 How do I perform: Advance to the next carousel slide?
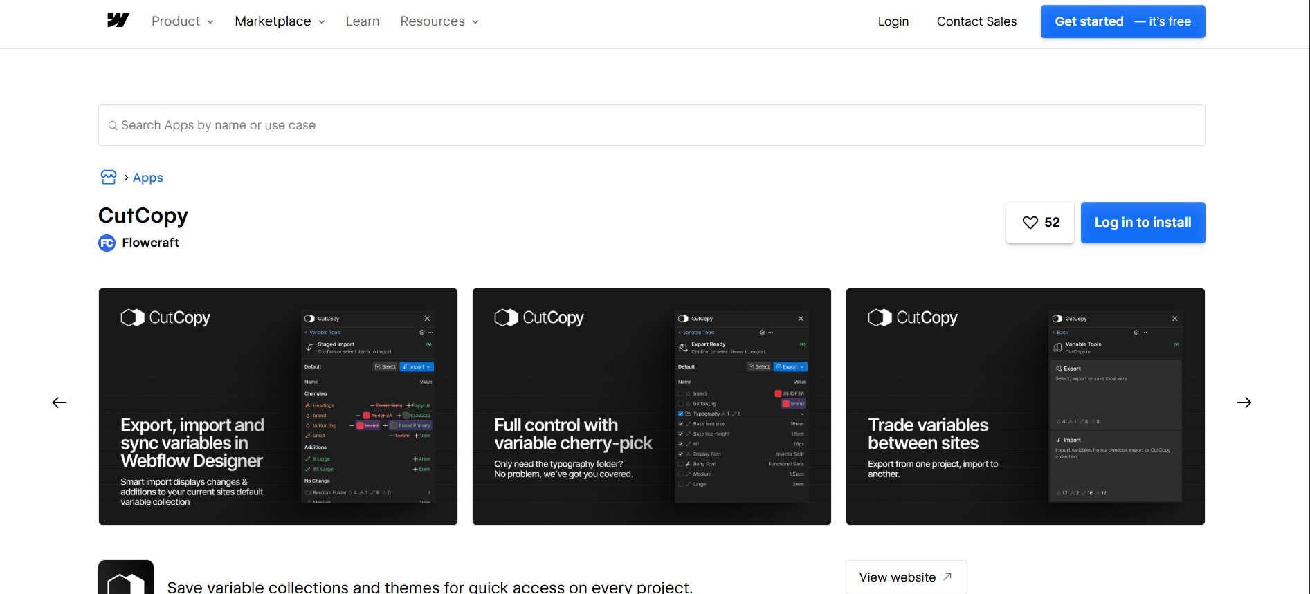pyautogui.click(x=1244, y=402)
